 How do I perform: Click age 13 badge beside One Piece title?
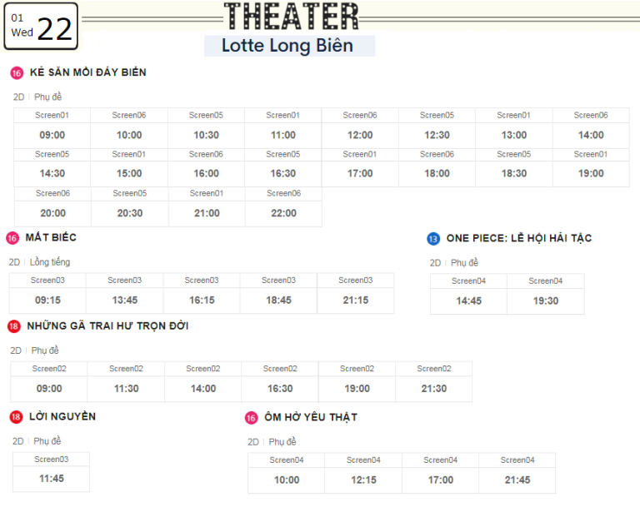(x=433, y=239)
